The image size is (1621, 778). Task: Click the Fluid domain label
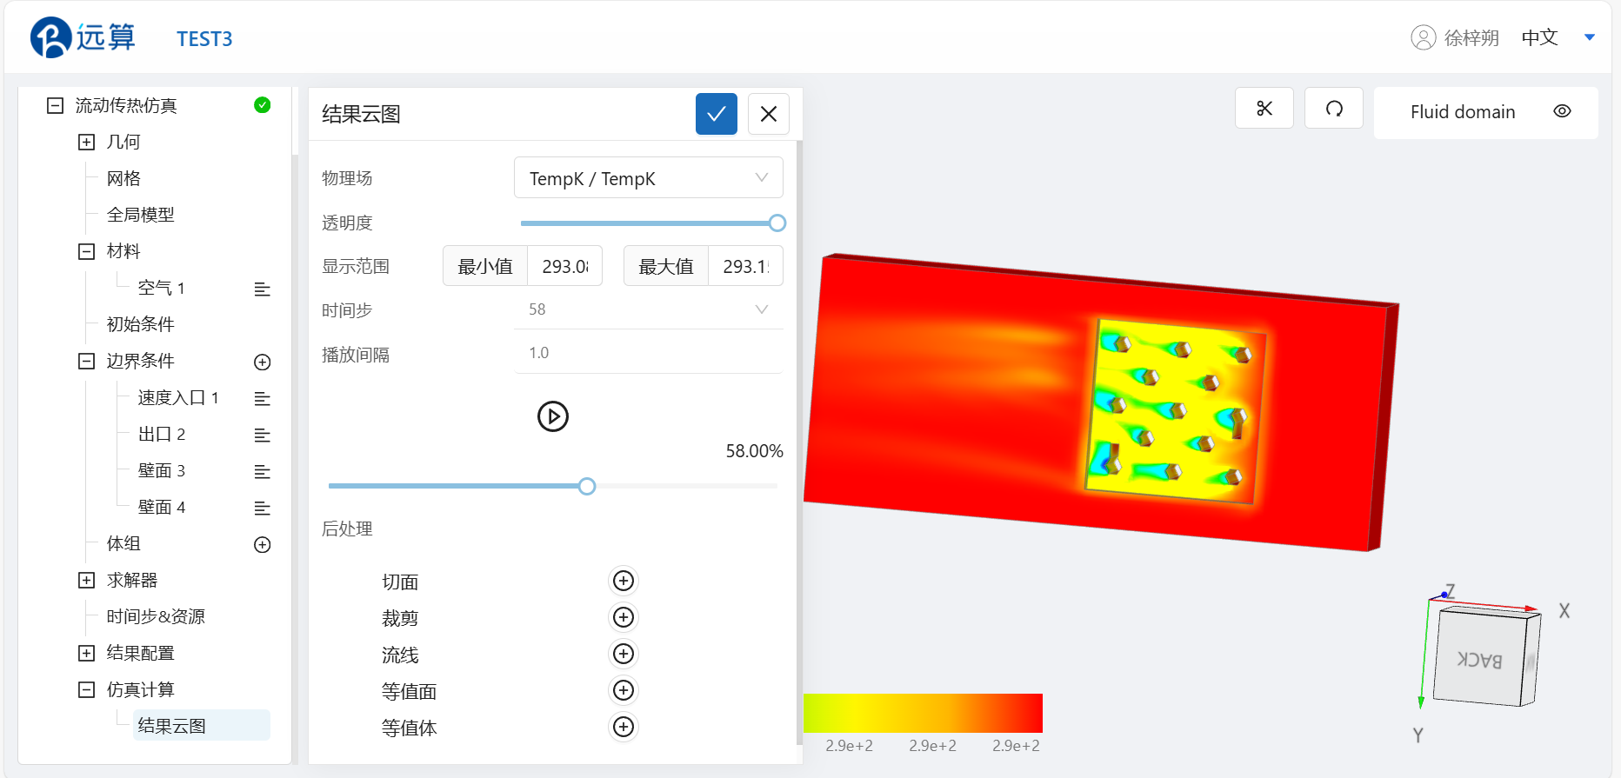coord(1463,111)
